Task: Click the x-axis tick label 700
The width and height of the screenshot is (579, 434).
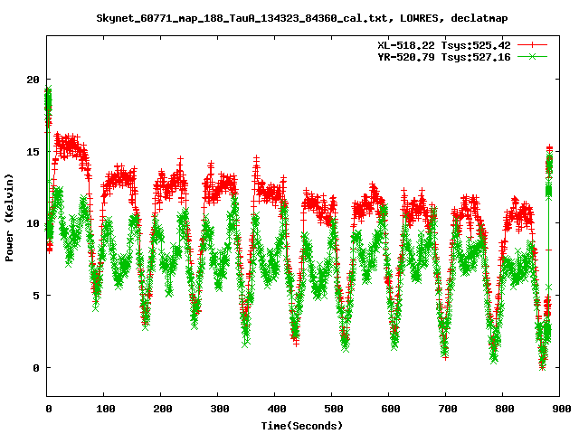Action: pos(448,409)
